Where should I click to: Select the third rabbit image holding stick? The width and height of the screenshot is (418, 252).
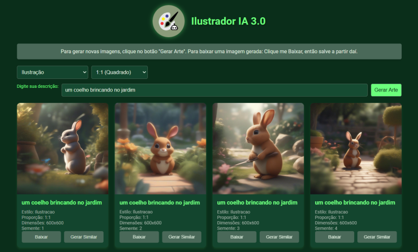tap(258, 148)
